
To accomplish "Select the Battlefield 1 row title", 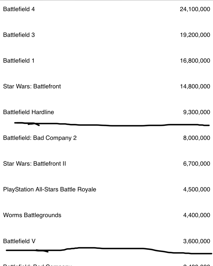I will pos(19,61).
